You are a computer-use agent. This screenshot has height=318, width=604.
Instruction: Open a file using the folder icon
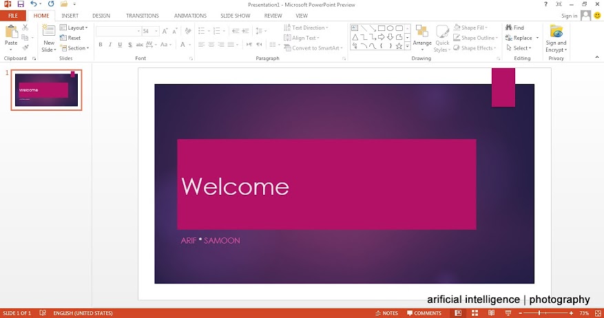(64, 4)
